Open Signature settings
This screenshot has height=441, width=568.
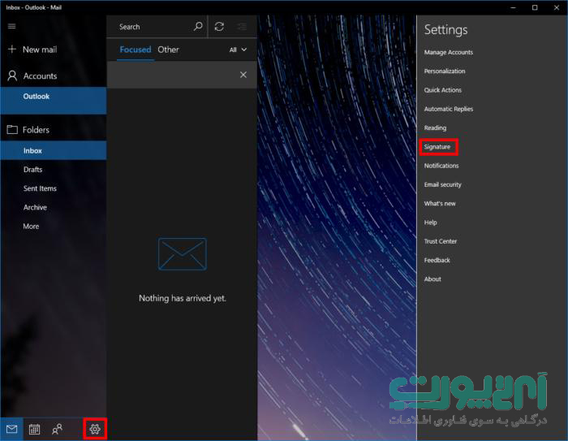point(437,146)
